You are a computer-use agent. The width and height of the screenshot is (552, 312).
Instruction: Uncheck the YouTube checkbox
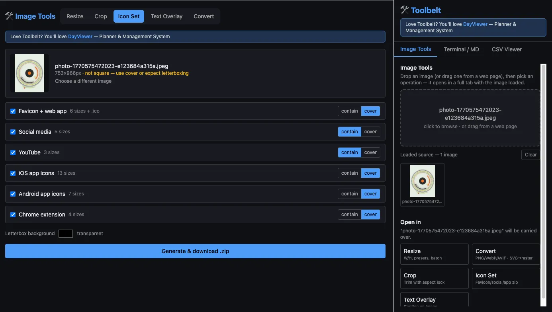tap(13, 152)
